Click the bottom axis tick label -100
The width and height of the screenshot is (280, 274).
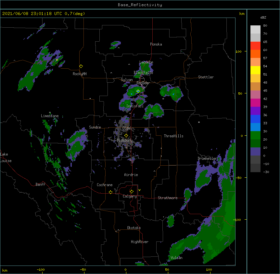pyautogui.click(x=41, y=269)
